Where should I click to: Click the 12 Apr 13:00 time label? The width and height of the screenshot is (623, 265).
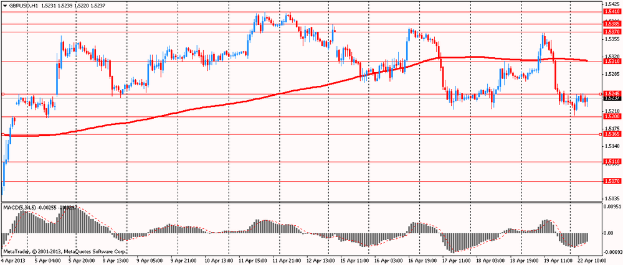click(x=321, y=261)
